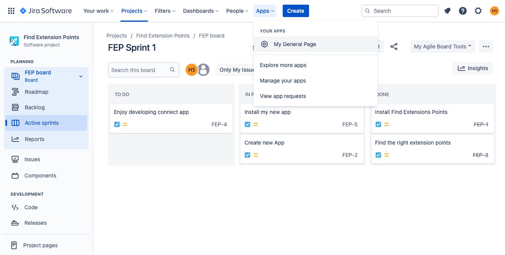Viewport: 505px width, 255px height.
Task: Click the priority icon on FEP-5 card
Action: (256, 124)
